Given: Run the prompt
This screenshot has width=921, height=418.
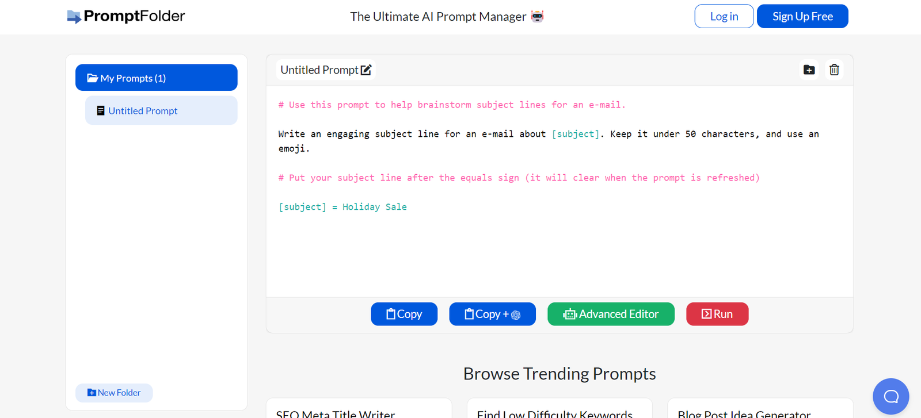Looking at the screenshot, I should pyautogui.click(x=717, y=314).
